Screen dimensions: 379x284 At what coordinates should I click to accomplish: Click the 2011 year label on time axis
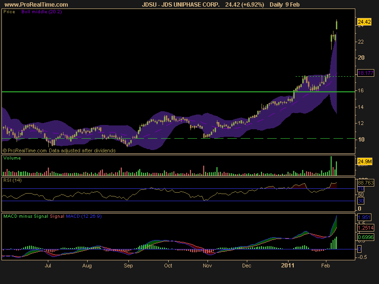(x=288, y=266)
